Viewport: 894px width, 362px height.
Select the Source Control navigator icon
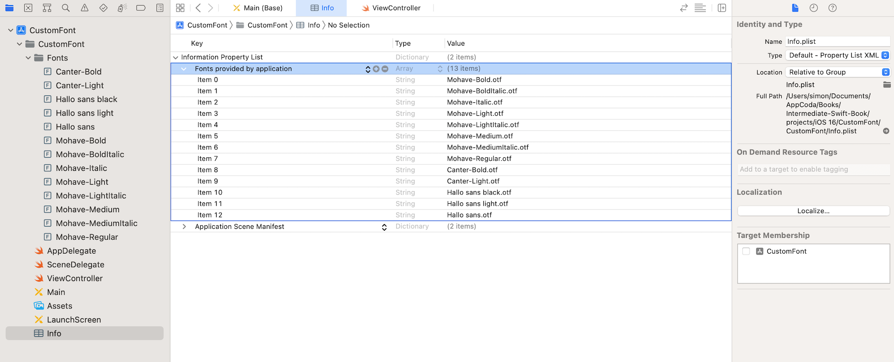point(28,8)
